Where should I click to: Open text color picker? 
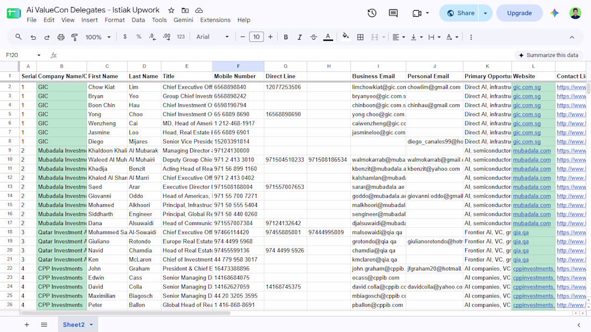328,37
